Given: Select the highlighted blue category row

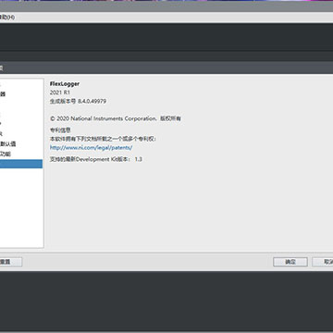Looking at the screenshot, I should pyautogui.click(x=21, y=164).
